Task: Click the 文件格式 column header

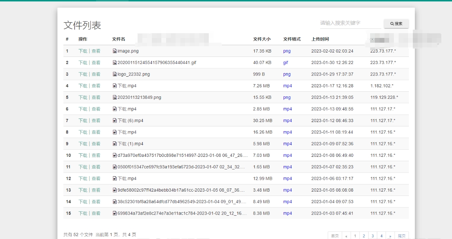Action: [x=292, y=39]
